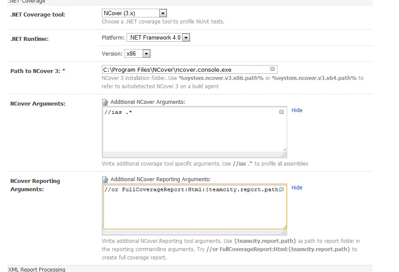The width and height of the screenshot is (399, 272).
Task: Click the Path to NCover 3 input field
Action: (x=189, y=70)
